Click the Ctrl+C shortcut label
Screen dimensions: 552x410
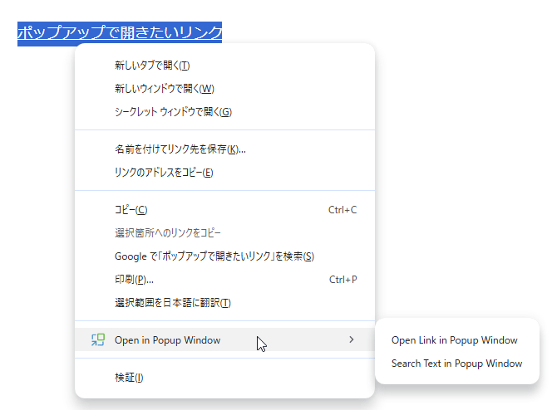pyautogui.click(x=343, y=210)
